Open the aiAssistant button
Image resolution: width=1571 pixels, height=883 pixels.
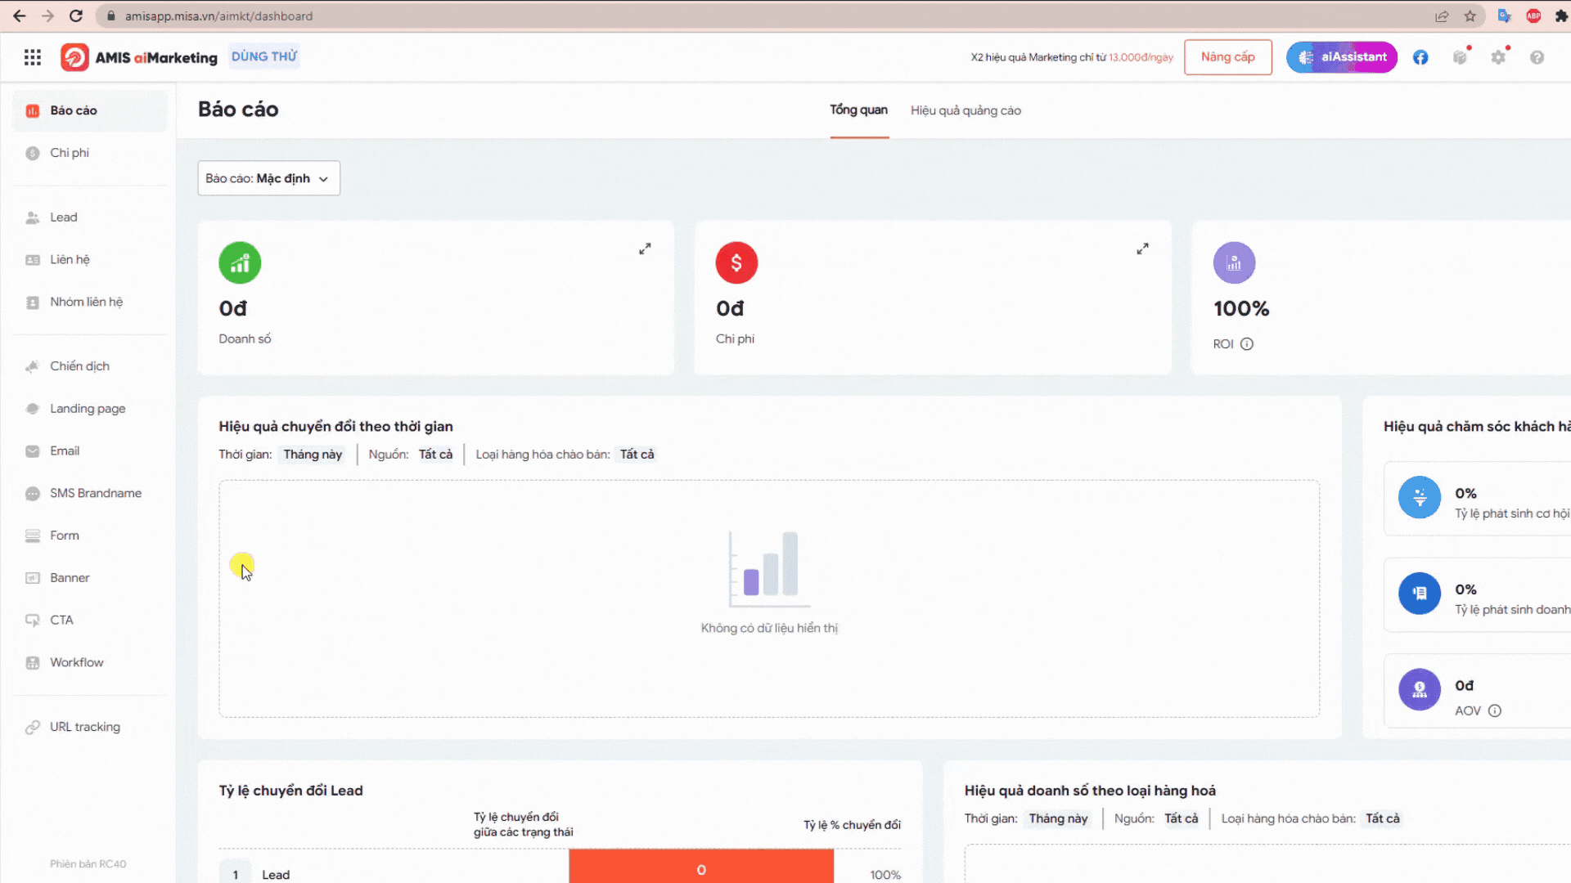point(1341,57)
